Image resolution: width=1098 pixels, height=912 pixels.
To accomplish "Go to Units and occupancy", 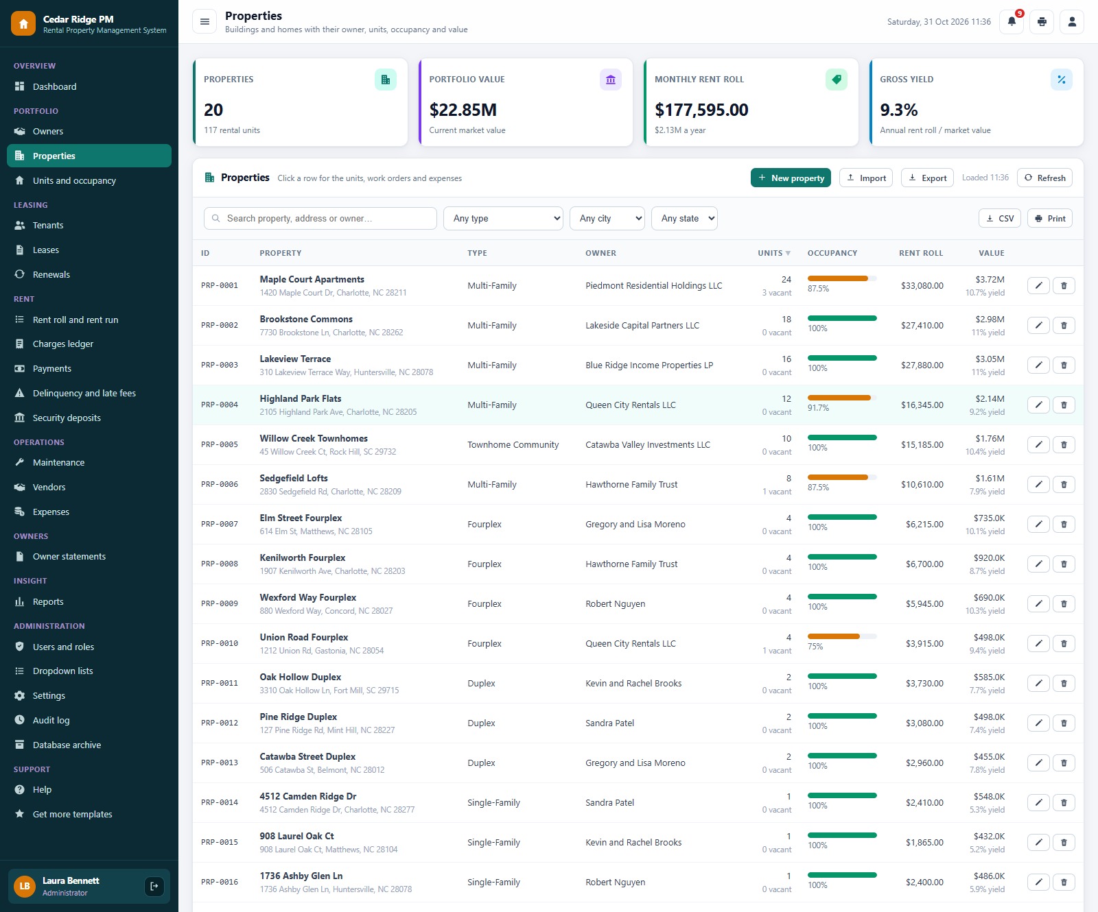I will [x=89, y=180].
